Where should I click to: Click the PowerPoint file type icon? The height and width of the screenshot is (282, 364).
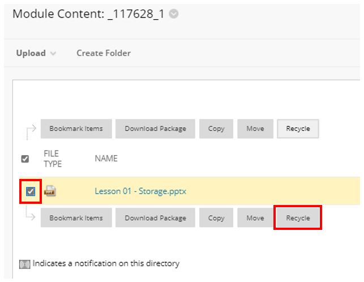(50, 191)
